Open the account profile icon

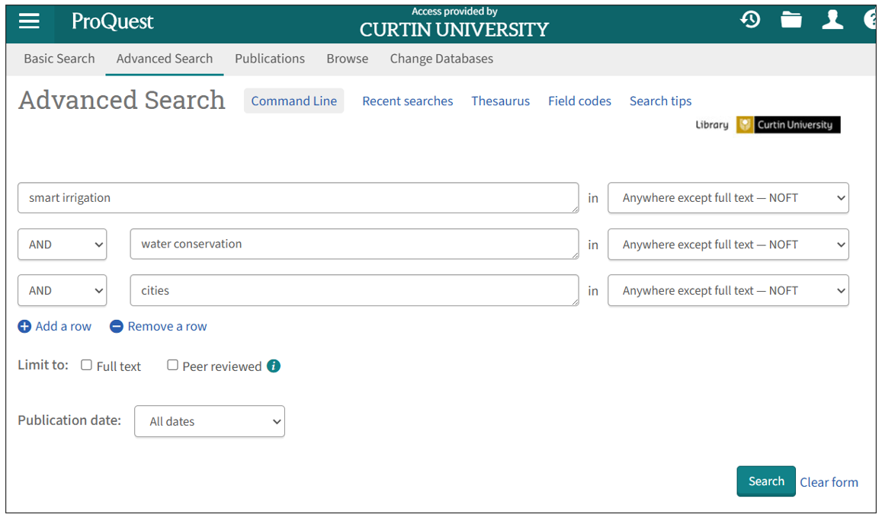click(832, 19)
